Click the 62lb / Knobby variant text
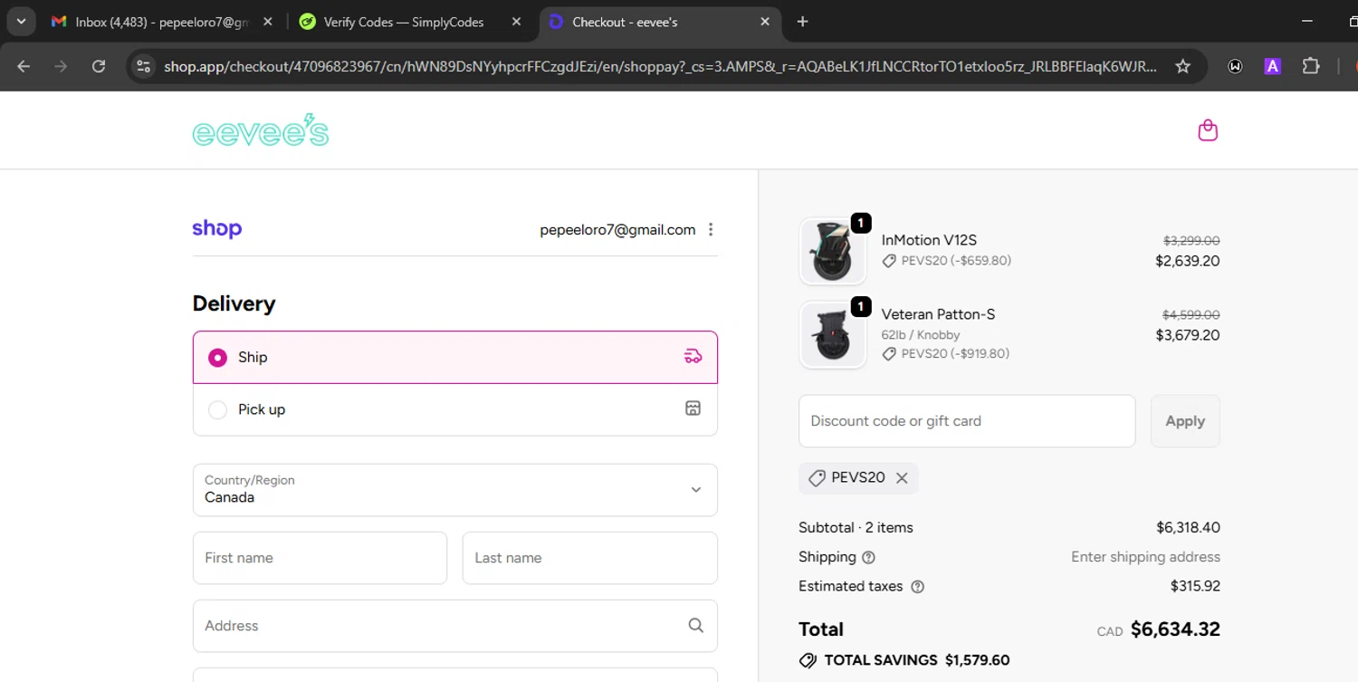The height and width of the screenshot is (682, 1358). coord(921,335)
